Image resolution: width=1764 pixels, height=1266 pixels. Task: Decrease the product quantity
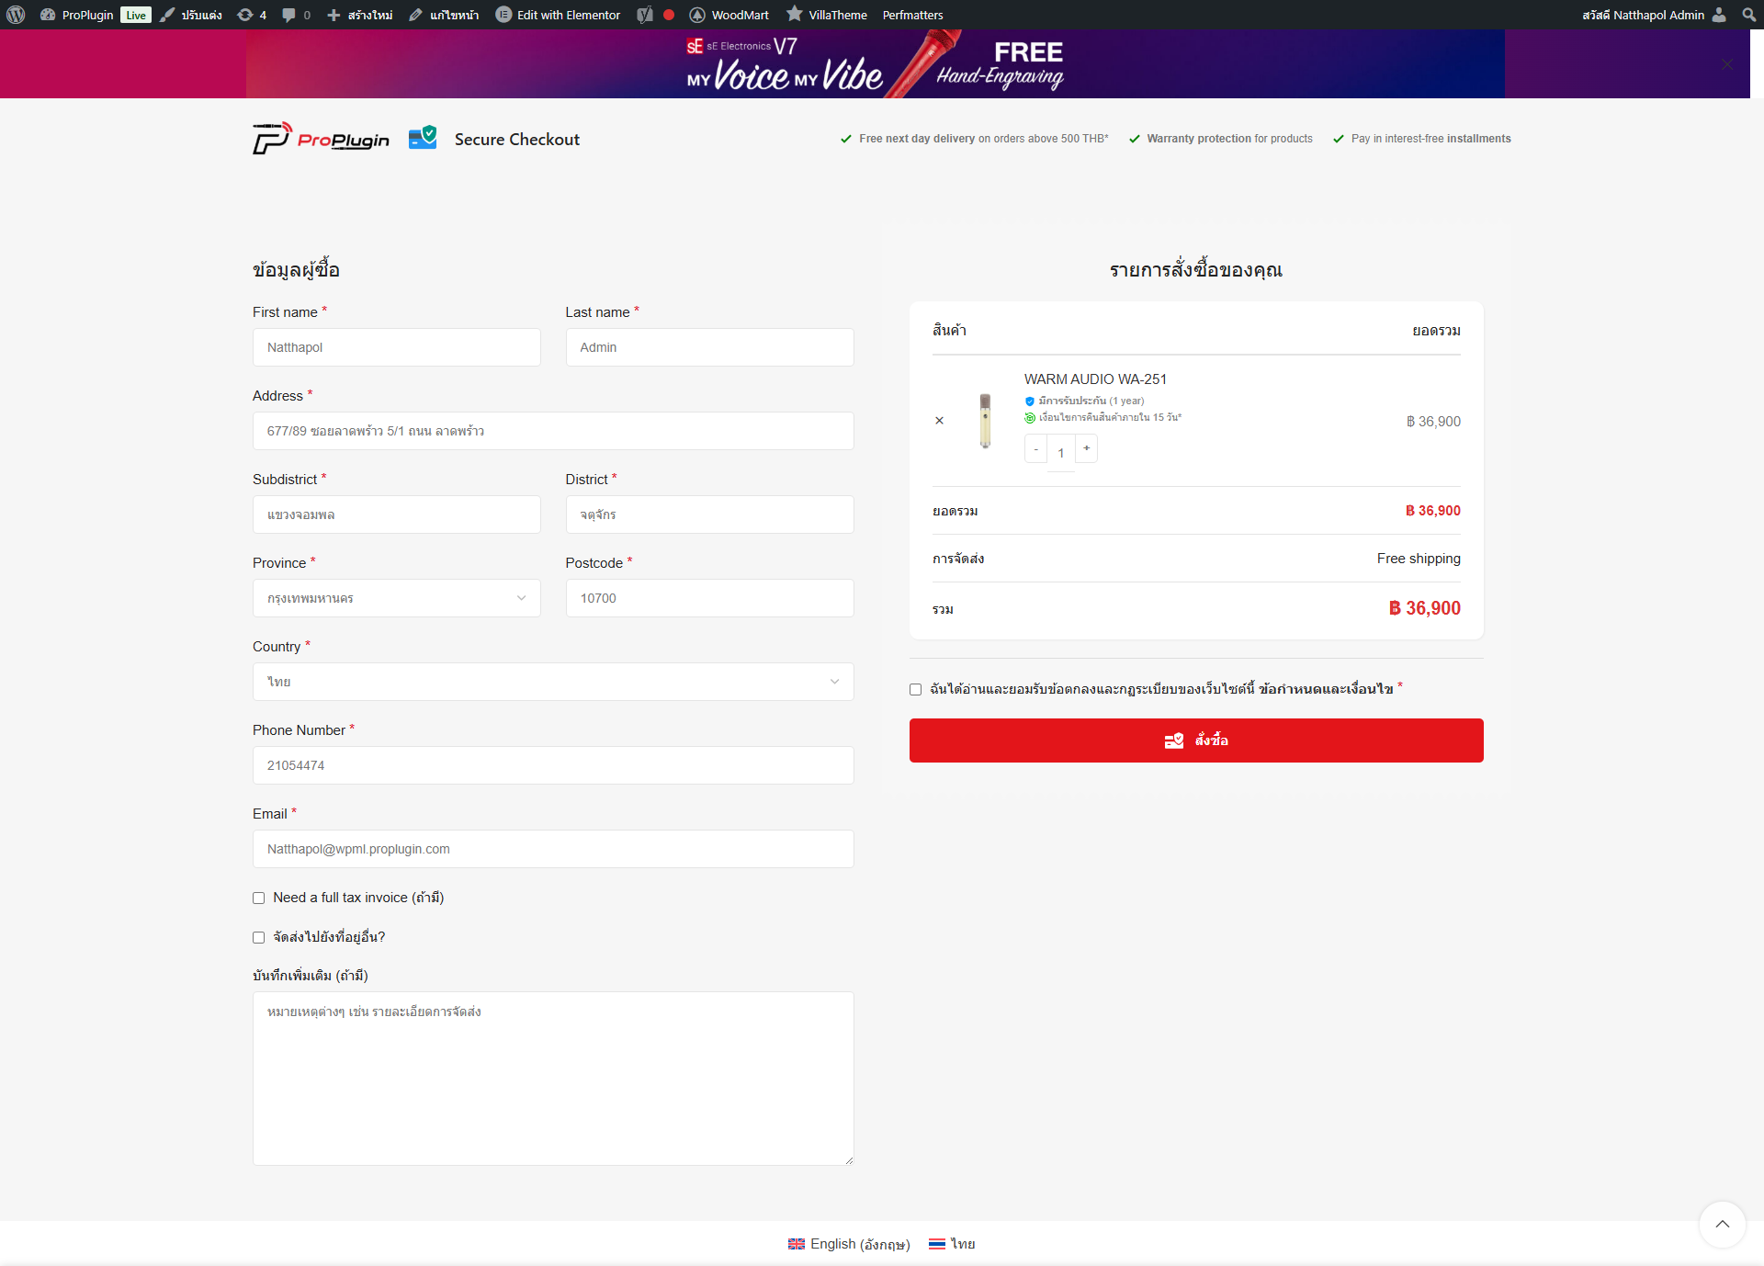pos(1035,449)
